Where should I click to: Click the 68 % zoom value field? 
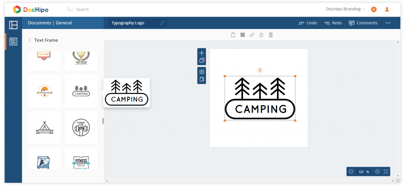pos(364,171)
